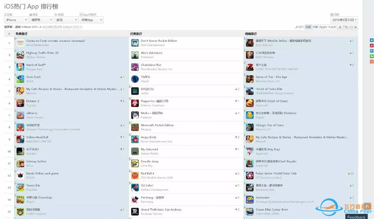Click the Doodle Jump app icon
Viewport: 374px width, 219px height.
(x=135, y=163)
